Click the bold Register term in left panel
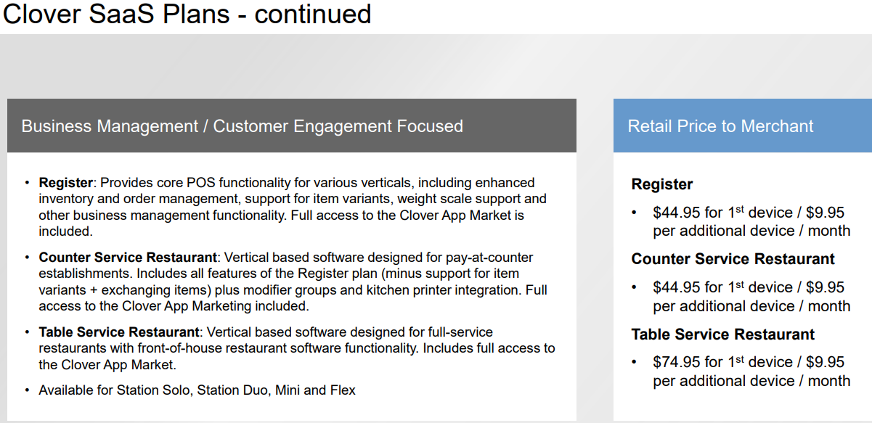This screenshot has height=423, width=872. tap(65, 183)
